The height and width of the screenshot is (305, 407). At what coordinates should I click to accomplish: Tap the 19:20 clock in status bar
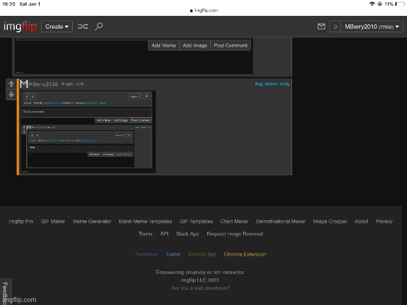pyautogui.click(x=9, y=4)
